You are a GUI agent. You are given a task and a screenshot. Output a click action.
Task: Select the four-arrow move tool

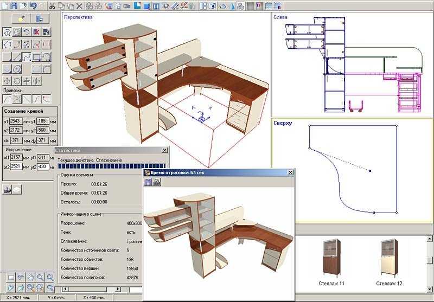[x=7, y=81]
